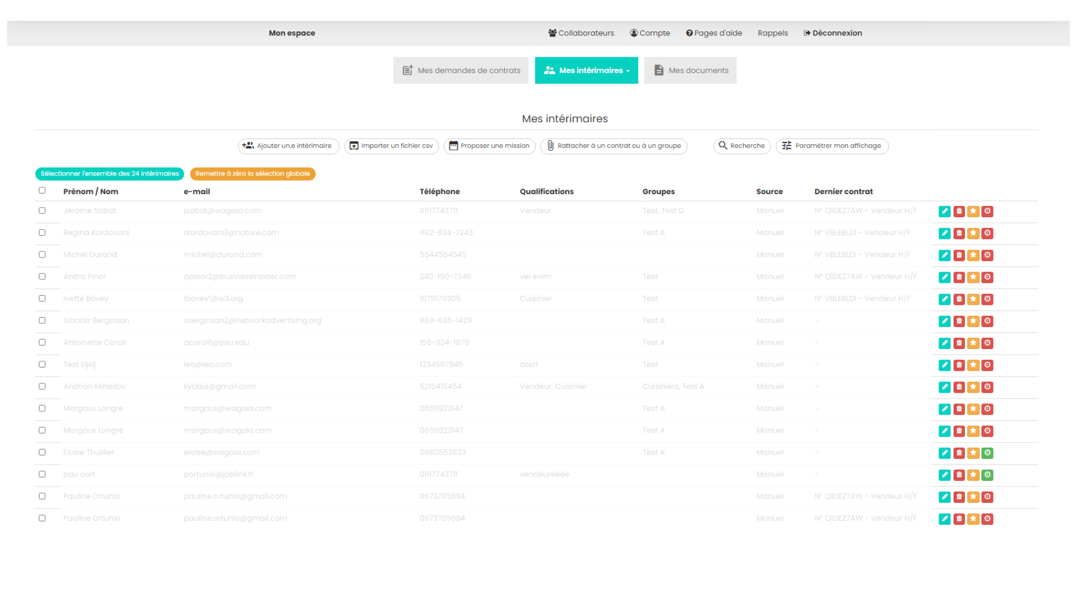This screenshot has width=1077, height=606.
Task: Click orange Remettre à zéro la sélection globale
Action: coord(252,174)
